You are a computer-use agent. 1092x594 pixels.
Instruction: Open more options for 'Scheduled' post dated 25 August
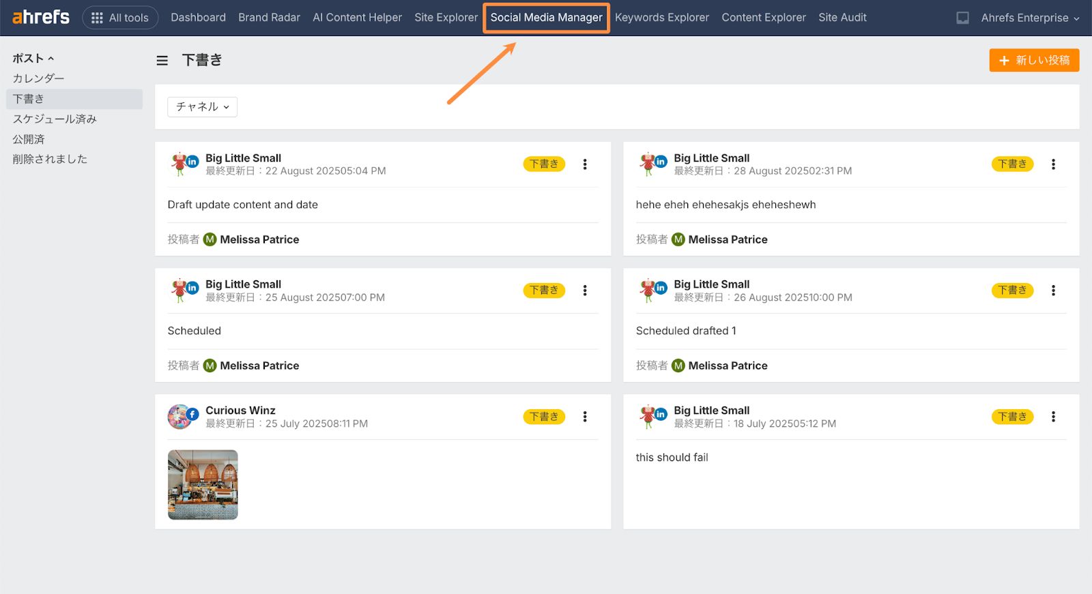point(585,291)
